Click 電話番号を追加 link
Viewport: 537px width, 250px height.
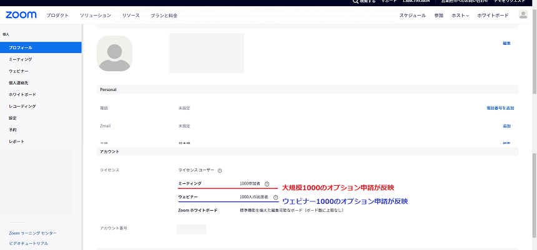pos(500,108)
